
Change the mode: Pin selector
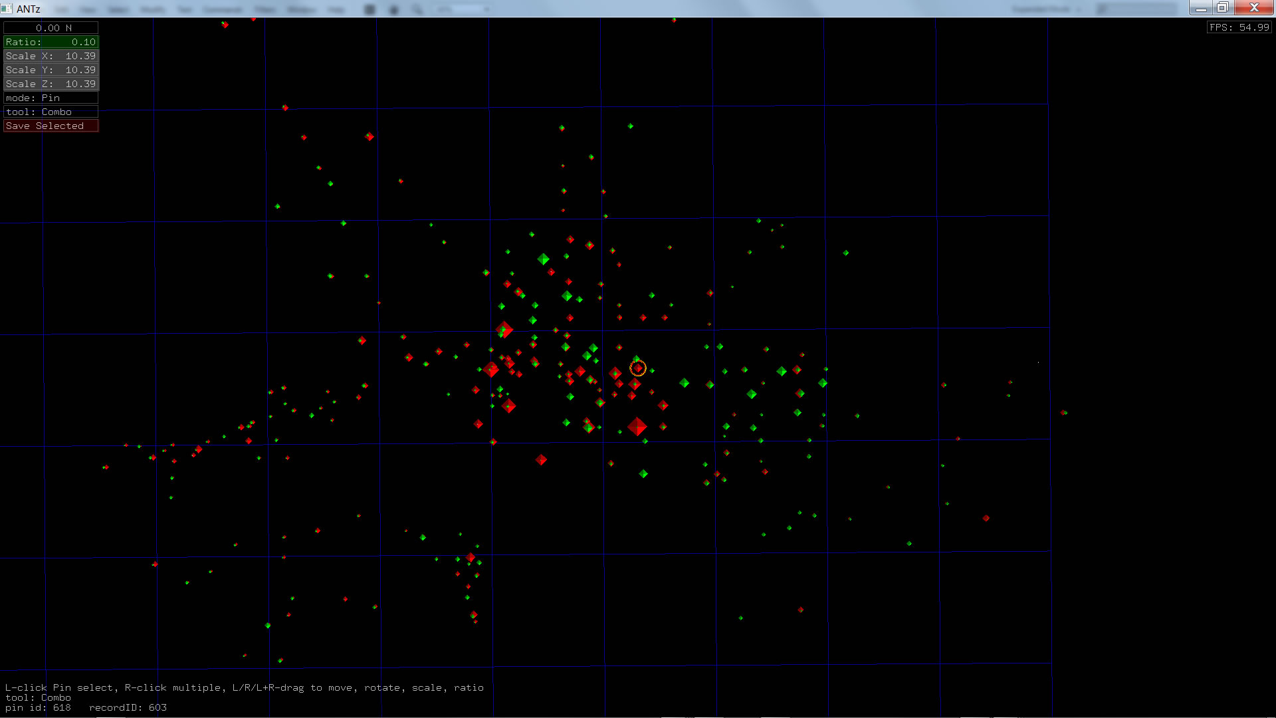click(51, 98)
